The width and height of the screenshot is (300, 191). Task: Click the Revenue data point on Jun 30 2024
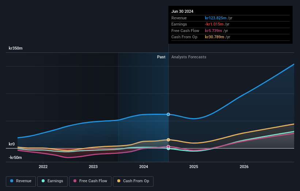click(x=168, y=114)
